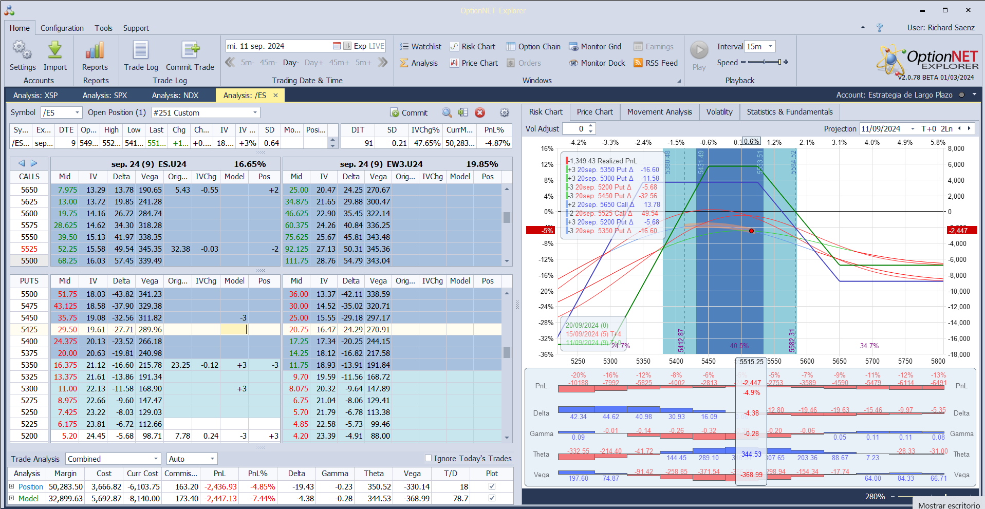Image resolution: width=985 pixels, height=509 pixels.
Task: Click the Play playback button
Action: (x=699, y=50)
